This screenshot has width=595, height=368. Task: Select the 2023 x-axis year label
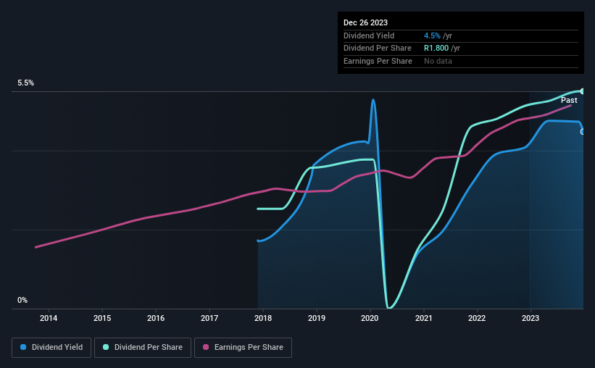(x=530, y=318)
